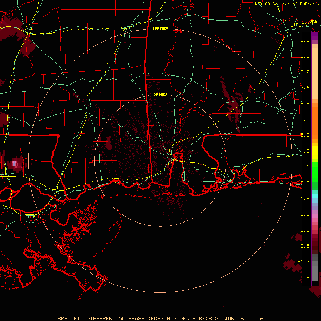Viewport: 321px width, 321px height.
Task: Click the [PHAS] unit label
Action: (301, 25)
